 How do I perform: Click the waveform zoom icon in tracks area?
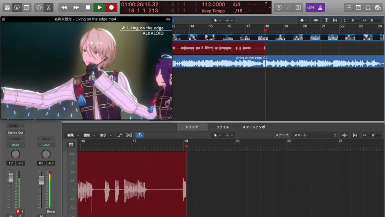point(316,20)
